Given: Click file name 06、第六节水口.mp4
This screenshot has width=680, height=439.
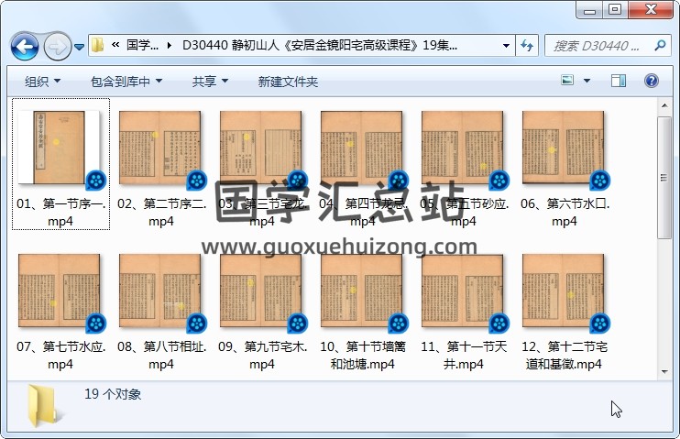Looking at the screenshot, I should pos(565,212).
